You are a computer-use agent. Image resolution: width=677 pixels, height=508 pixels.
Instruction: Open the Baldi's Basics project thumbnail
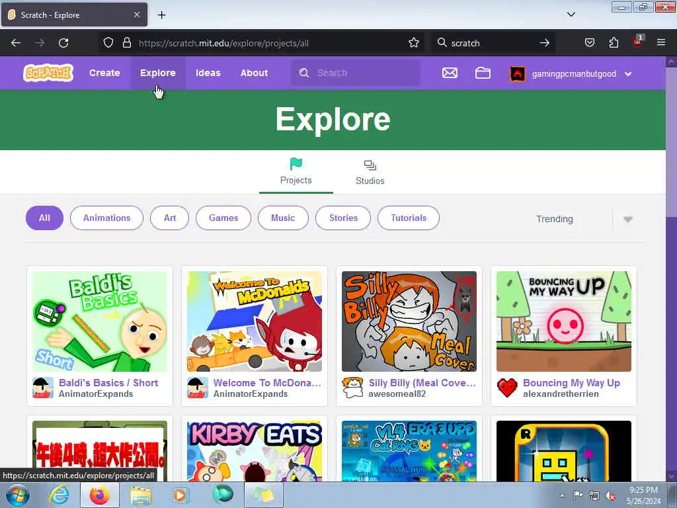pos(100,321)
